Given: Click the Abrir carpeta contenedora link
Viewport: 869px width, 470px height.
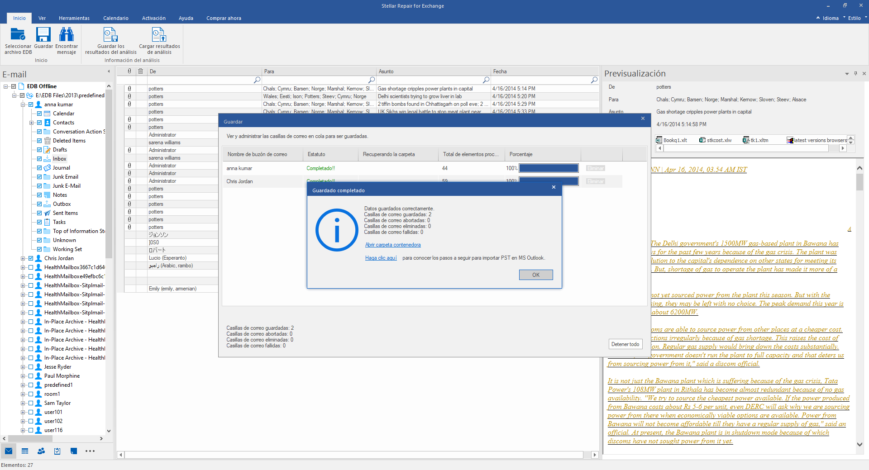Looking at the screenshot, I should (x=393, y=245).
